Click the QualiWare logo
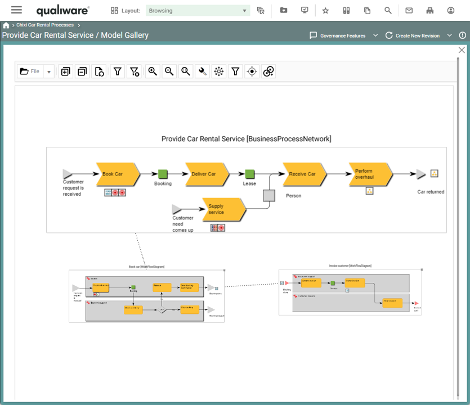Image resolution: width=470 pixels, height=405 pixels. click(62, 11)
